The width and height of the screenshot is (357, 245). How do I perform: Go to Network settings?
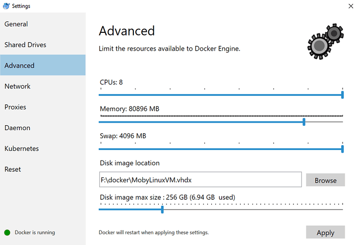click(x=17, y=86)
